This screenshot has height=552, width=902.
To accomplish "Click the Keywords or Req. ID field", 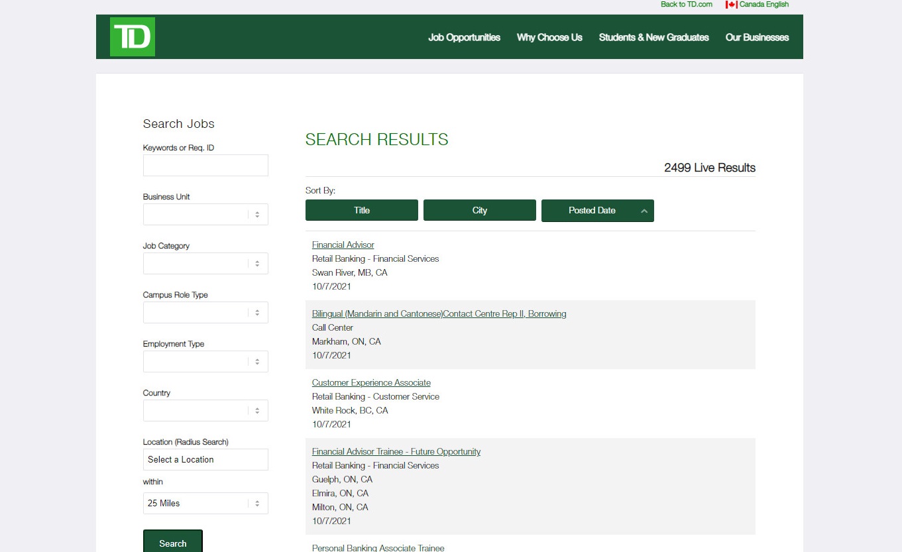I will coord(205,166).
